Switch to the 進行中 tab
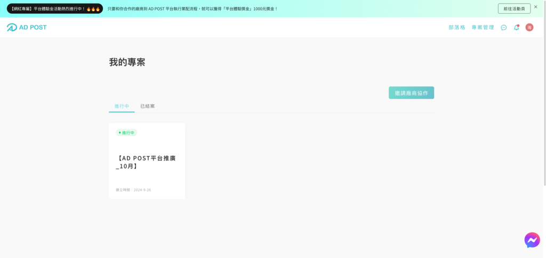Image resolution: width=546 pixels, height=258 pixels. pos(122,106)
